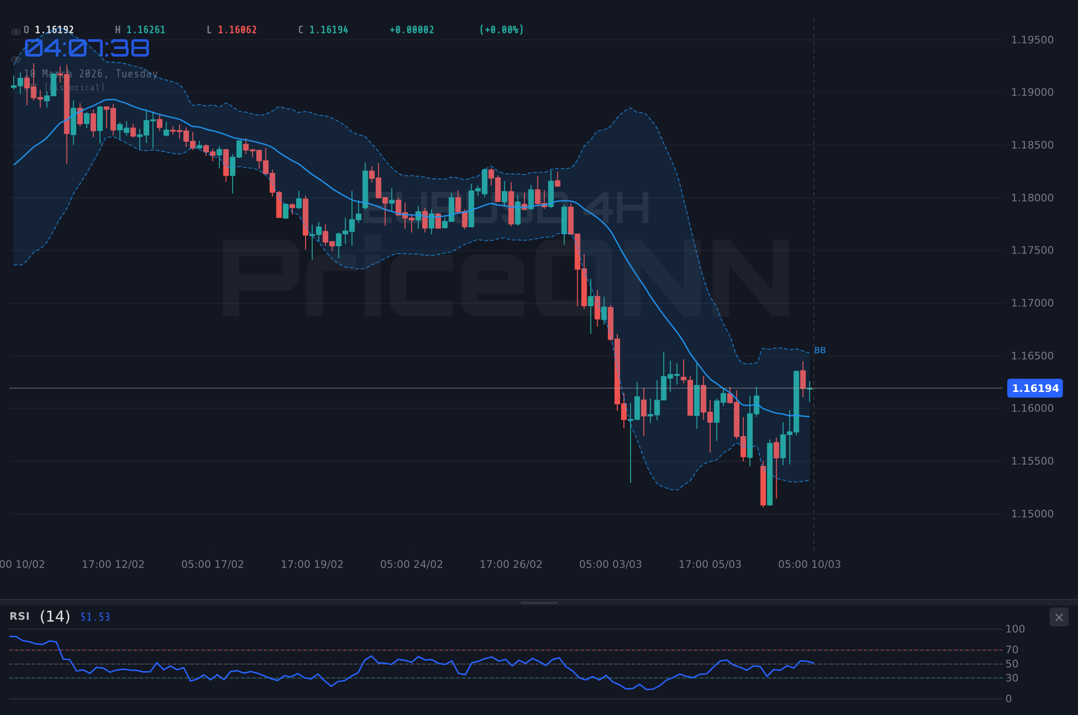This screenshot has height=715, width=1078.
Task: Click the 17:00 26/02 time axis label
Action: [x=511, y=565]
